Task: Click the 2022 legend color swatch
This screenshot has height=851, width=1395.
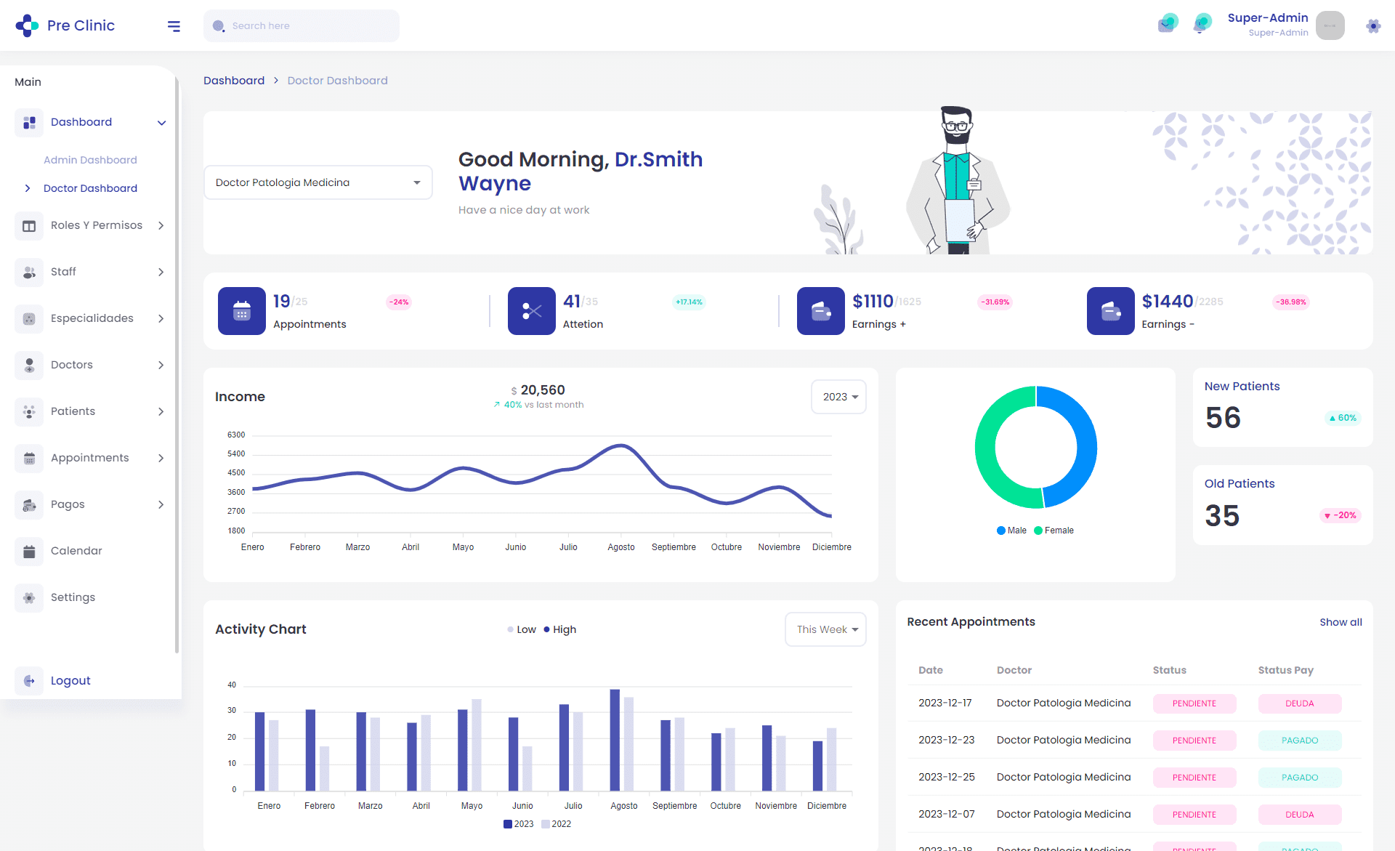Action: tap(546, 824)
